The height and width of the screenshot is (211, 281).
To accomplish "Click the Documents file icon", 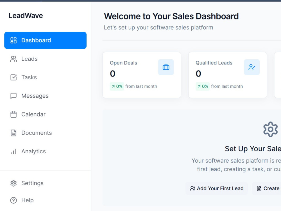I will [13, 133].
